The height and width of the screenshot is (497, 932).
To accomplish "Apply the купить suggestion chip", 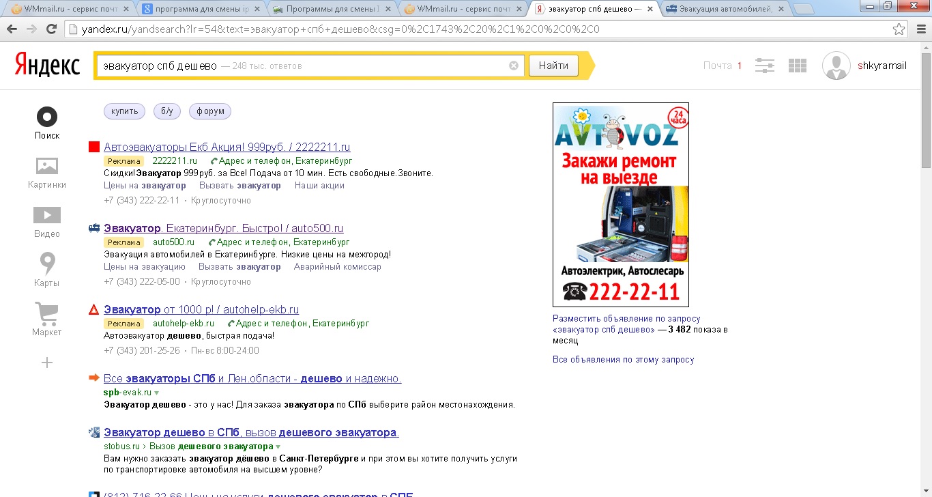I will coord(125,111).
